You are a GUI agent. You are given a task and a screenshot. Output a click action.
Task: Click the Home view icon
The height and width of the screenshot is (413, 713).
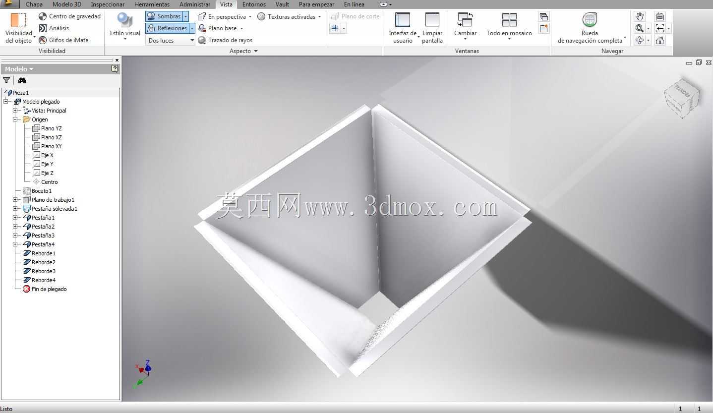pyautogui.click(x=659, y=40)
